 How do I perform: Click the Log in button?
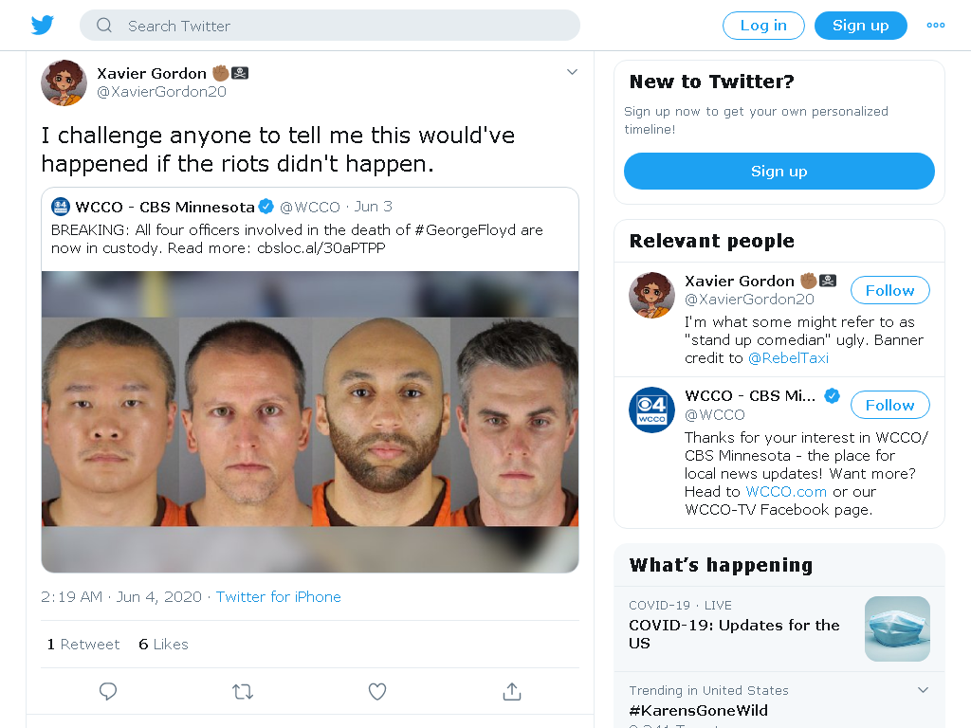[x=763, y=26]
